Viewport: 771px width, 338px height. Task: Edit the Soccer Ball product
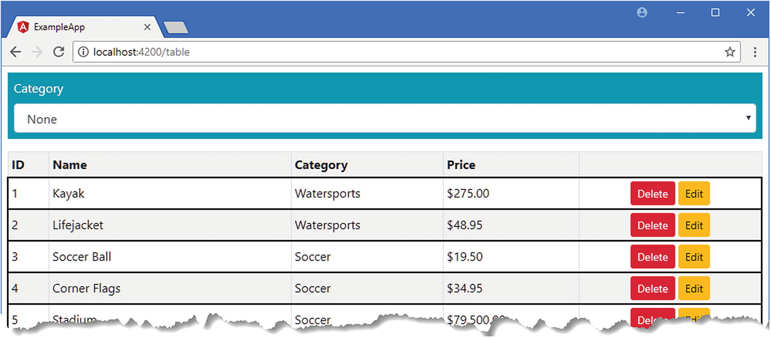tap(694, 257)
